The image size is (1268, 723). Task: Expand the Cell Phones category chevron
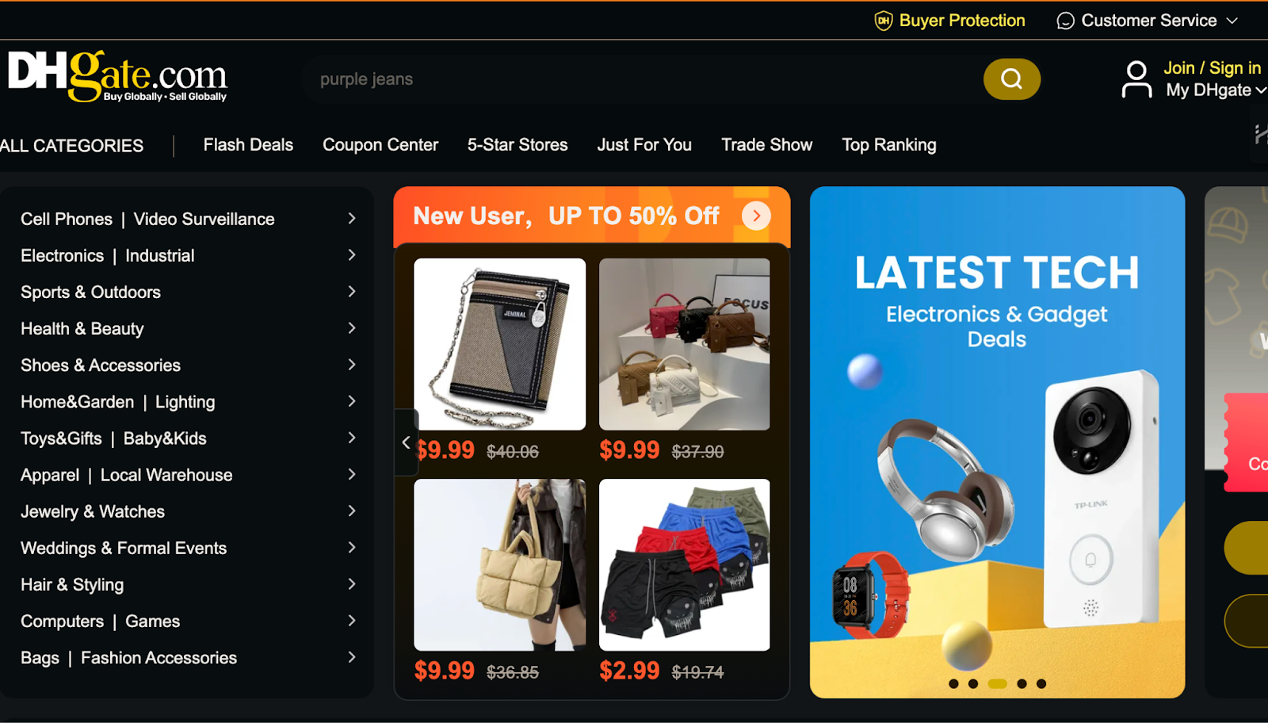(x=352, y=218)
